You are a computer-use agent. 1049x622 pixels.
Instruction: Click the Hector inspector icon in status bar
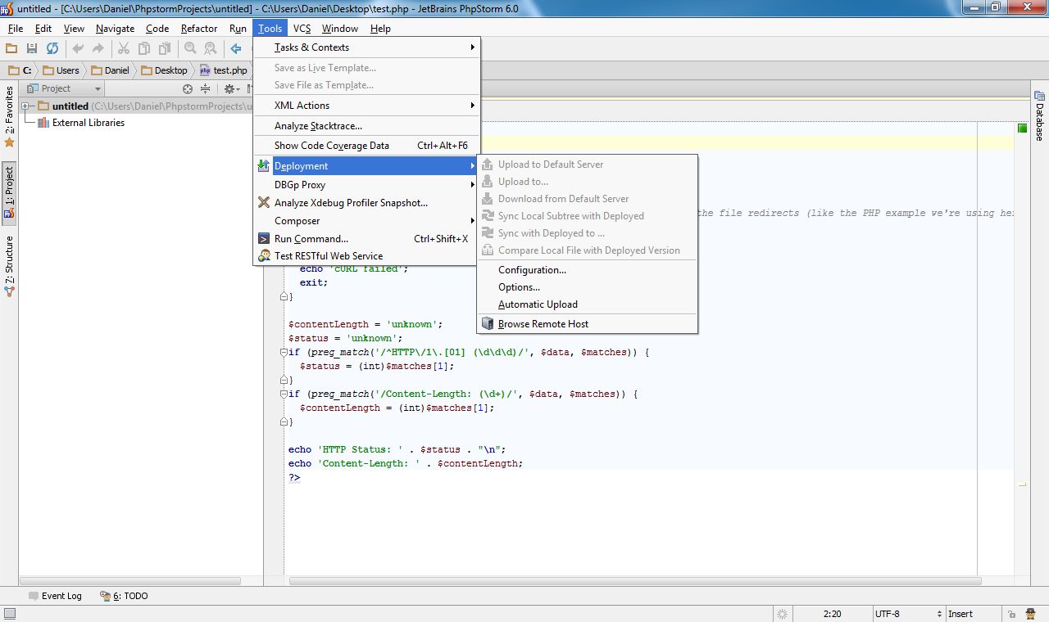pyautogui.click(x=1029, y=614)
